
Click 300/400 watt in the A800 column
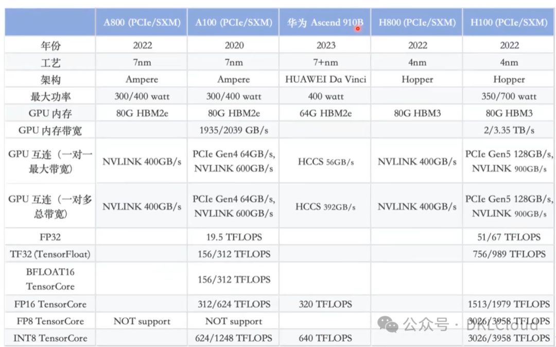[x=142, y=96]
